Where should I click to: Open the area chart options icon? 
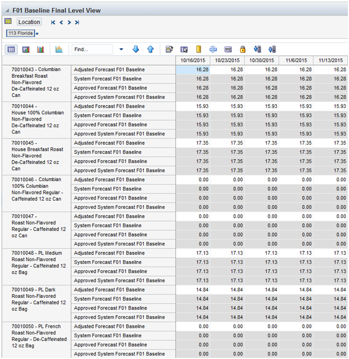point(59,49)
